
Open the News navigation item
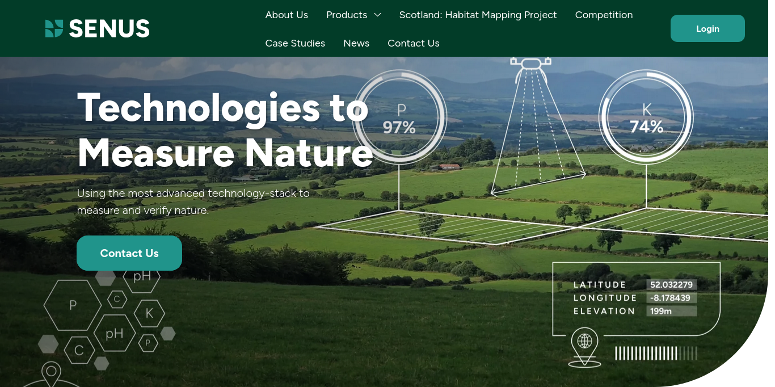click(356, 43)
